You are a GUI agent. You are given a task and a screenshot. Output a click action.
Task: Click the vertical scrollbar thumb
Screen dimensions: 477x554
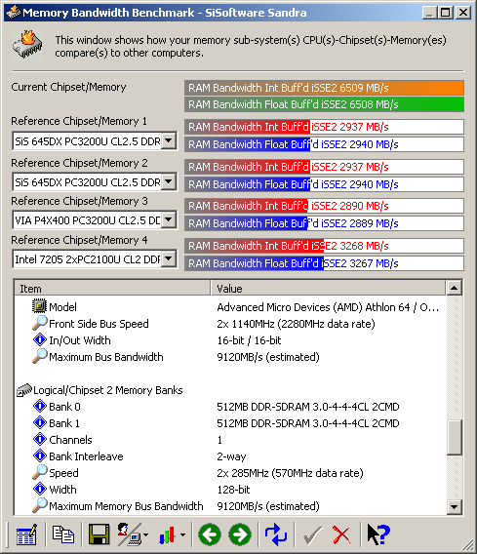point(454,437)
